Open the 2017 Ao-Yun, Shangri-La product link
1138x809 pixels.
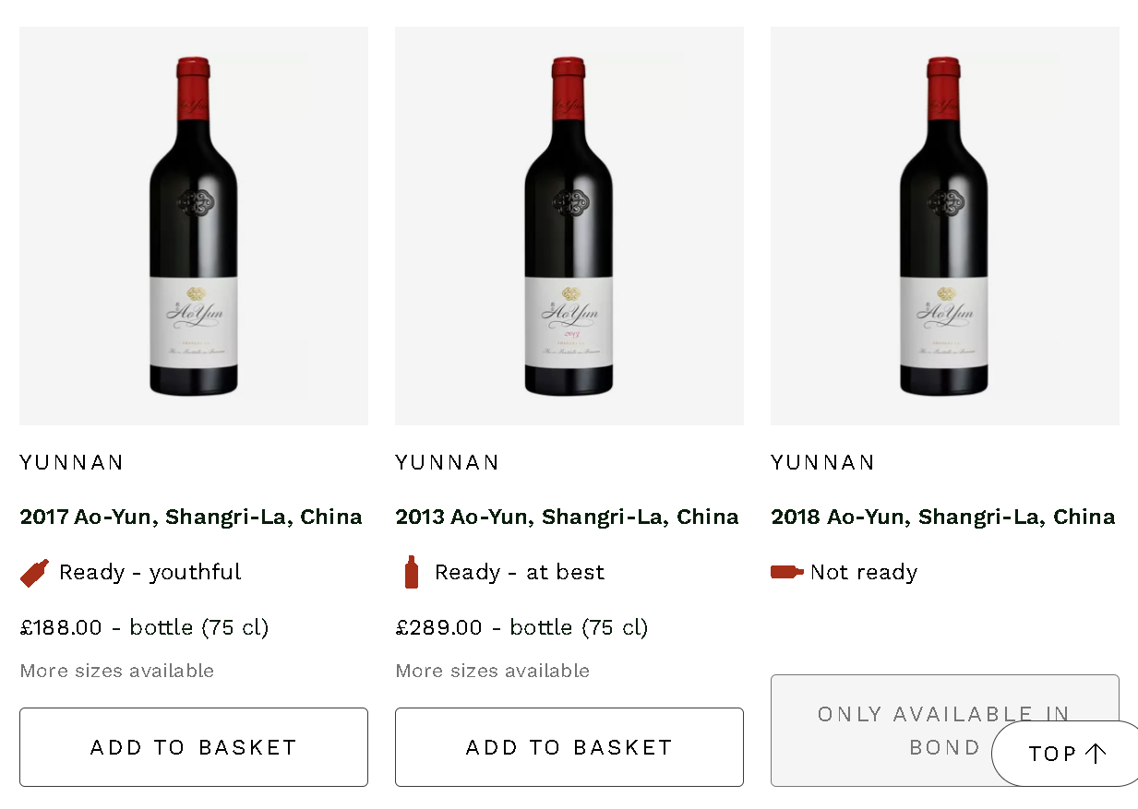click(x=191, y=517)
